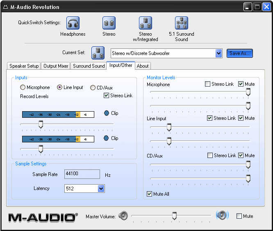The width and height of the screenshot is (273, 231).
Task: Click the upper record level slider thumb
Action: tap(41, 125)
